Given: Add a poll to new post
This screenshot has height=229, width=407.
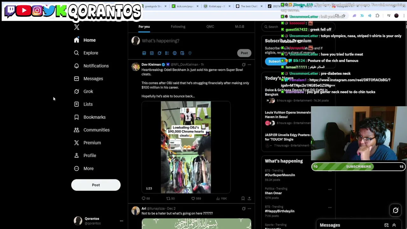Looking at the screenshot, I should coord(167,53).
